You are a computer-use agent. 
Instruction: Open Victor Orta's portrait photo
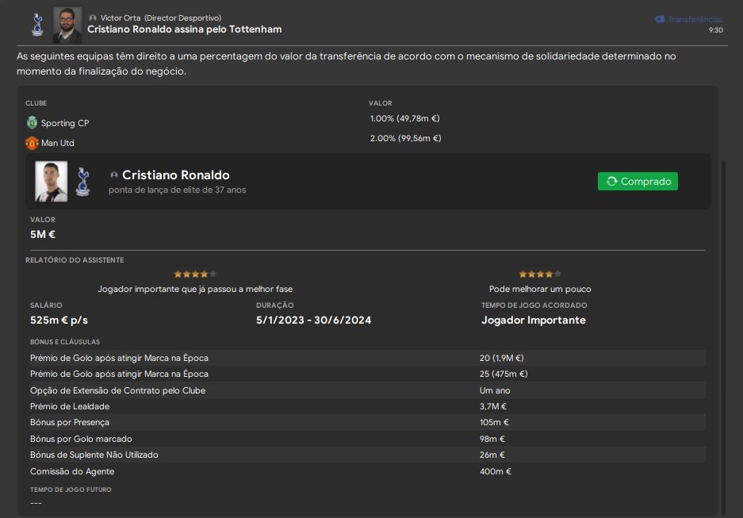click(67, 25)
